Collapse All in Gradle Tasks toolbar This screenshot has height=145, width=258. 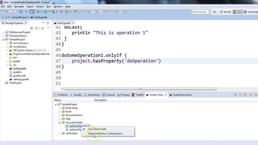coord(240,95)
